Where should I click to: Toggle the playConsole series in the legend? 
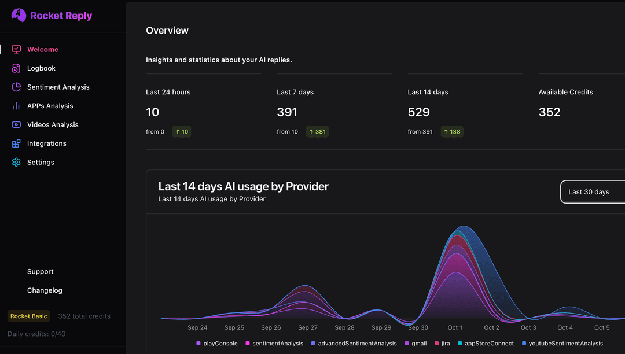pos(217,343)
